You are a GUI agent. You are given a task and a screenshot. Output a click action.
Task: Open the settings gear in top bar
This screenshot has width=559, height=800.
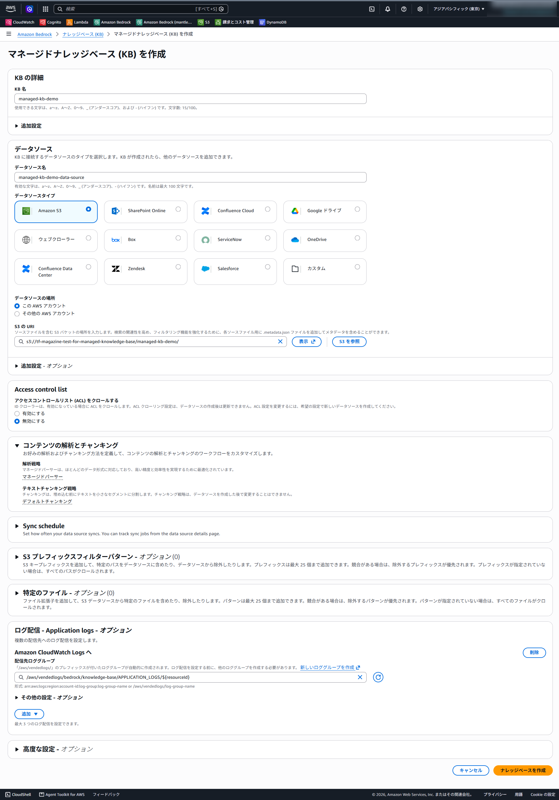[x=420, y=9]
